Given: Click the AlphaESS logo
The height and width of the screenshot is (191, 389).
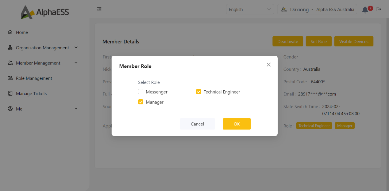Looking at the screenshot, I should 45,12.
